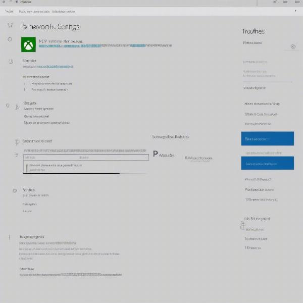This screenshot has width=303, height=303.
Task: Expand the wide dropdown box above progress bar
Action: click(x=86, y=157)
